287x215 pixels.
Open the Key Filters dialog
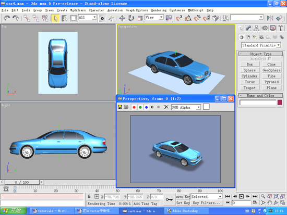pos(206,203)
